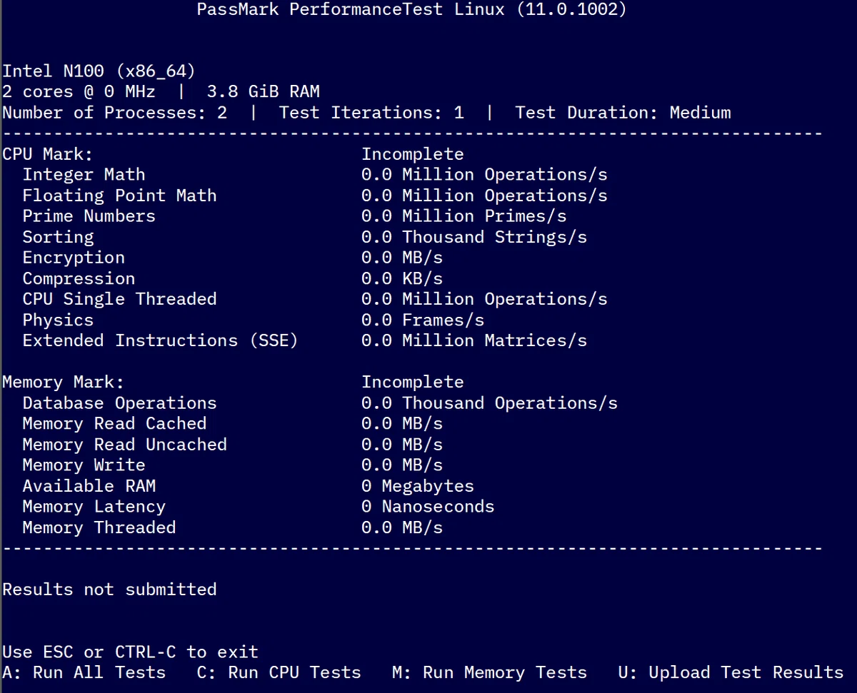Click the 'Floating Point Math' test label
Viewport: 857px width, 693px height.
[x=119, y=196]
